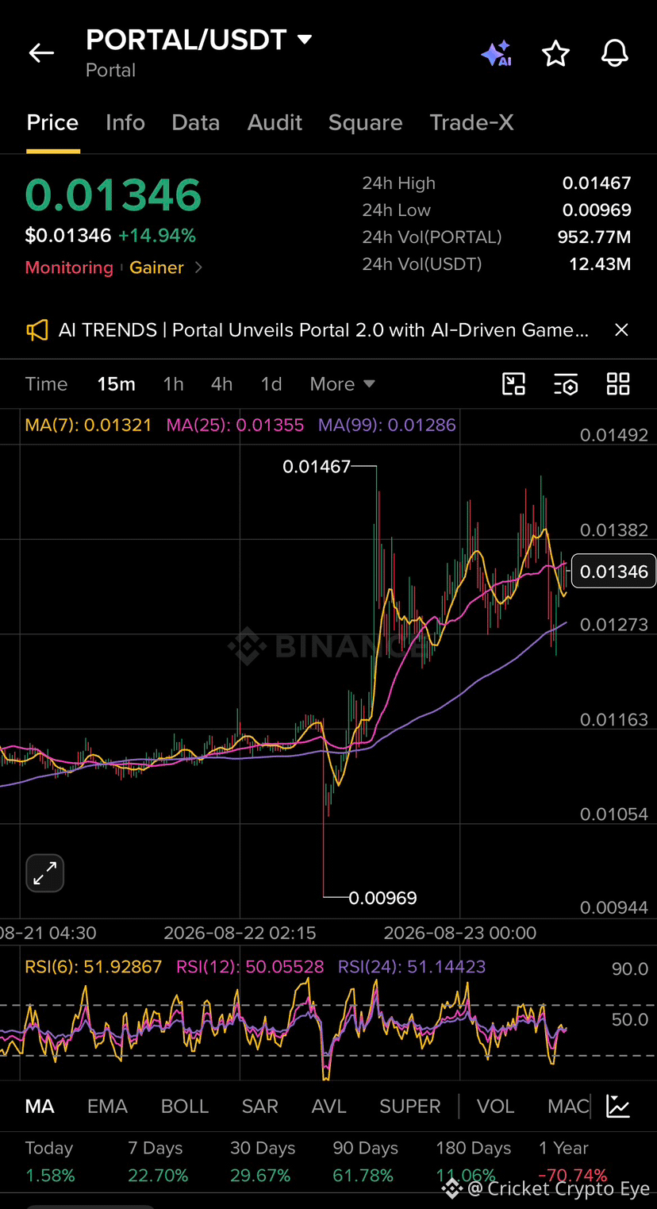Select the EMA indicator

[x=107, y=1107]
